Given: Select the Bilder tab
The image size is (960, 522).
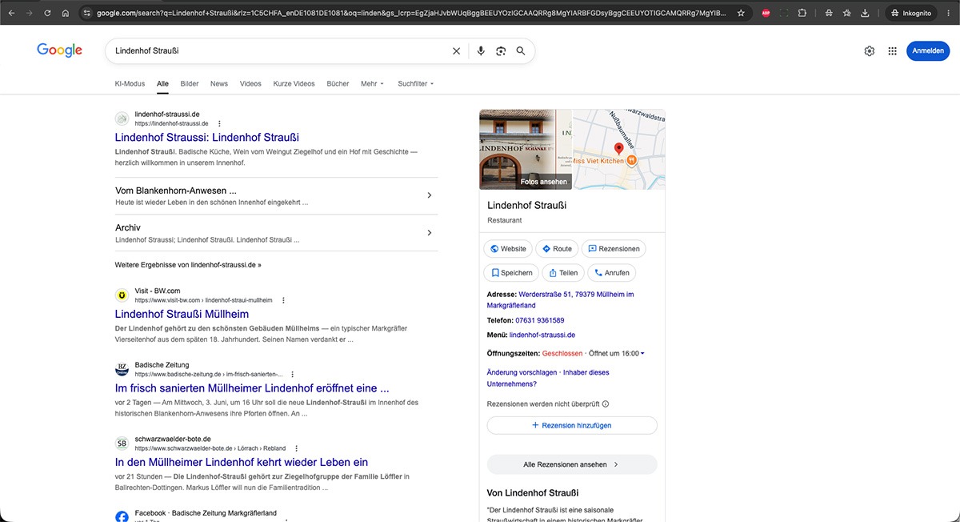Looking at the screenshot, I should click(x=190, y=83).
